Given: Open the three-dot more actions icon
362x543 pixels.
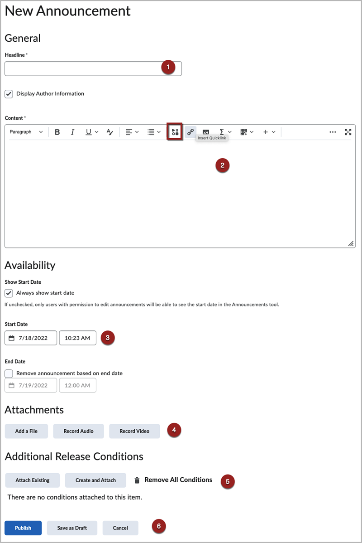Looking at the screenshot, I should (333, 132).
